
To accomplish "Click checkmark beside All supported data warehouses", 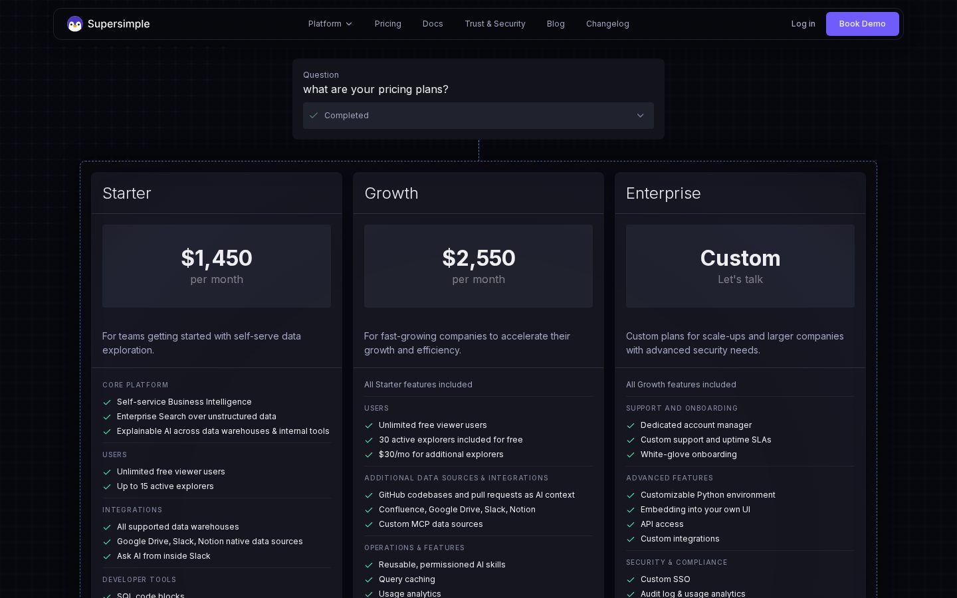I will point(107,528).
